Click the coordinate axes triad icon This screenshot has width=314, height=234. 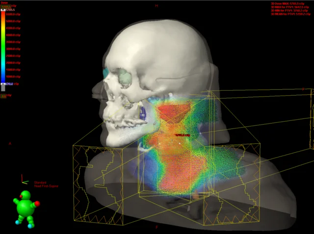[x=25, y=179]
